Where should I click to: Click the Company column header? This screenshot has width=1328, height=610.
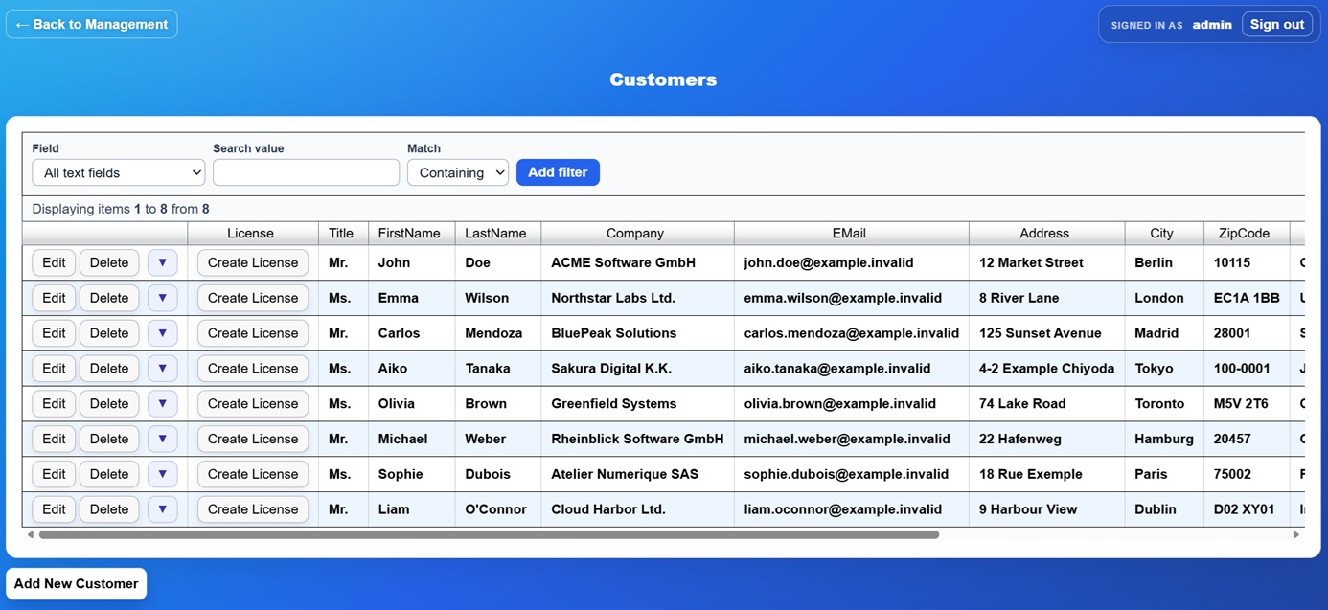coord(637,233)
